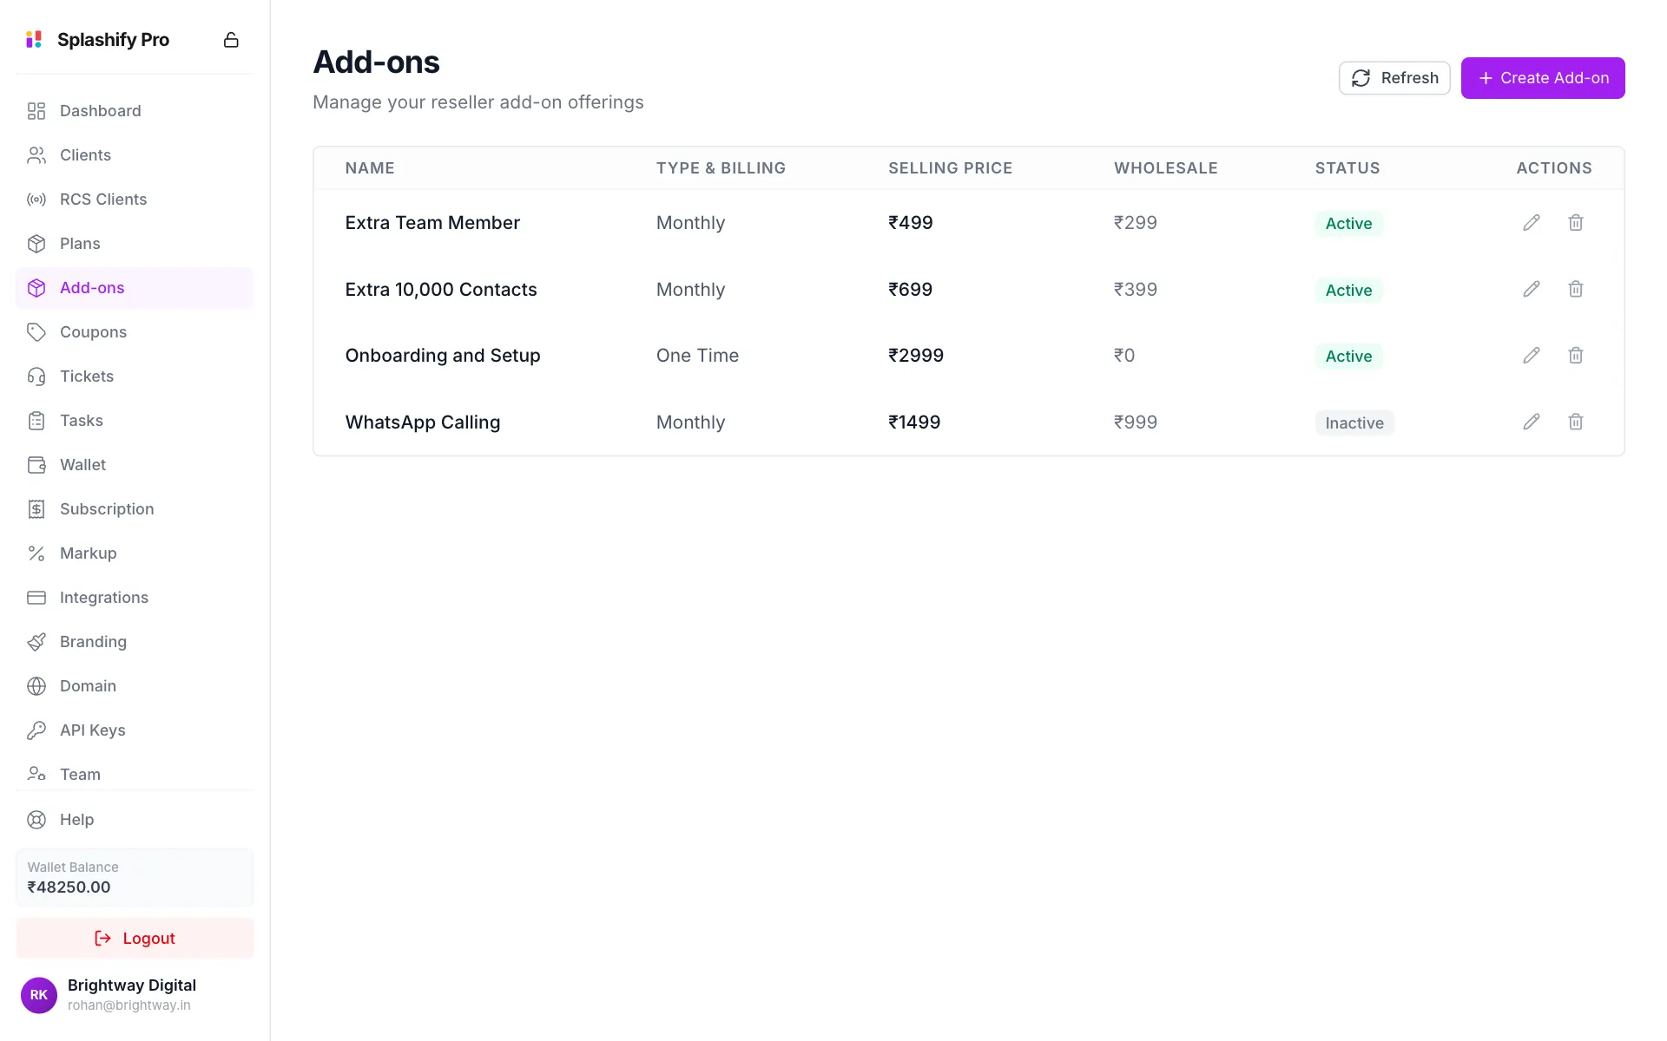Click Active status of Extra Team Member
This screenshot has width=1667, height=1041.
(1348, 224)
